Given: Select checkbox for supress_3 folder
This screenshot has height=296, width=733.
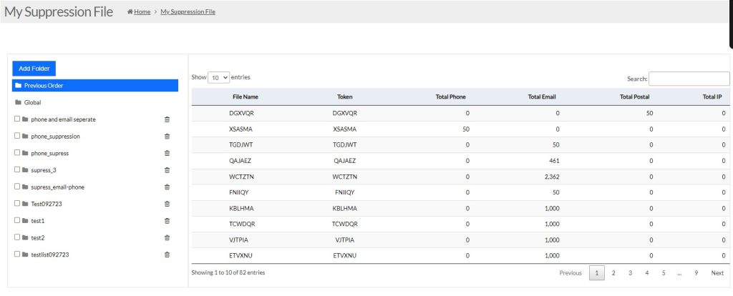Looking at the screenshot, I should tap(17, 169).
